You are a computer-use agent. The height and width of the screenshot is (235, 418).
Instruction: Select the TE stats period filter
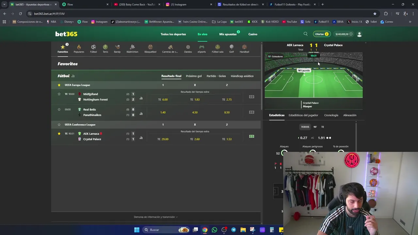tap(323, 127)
